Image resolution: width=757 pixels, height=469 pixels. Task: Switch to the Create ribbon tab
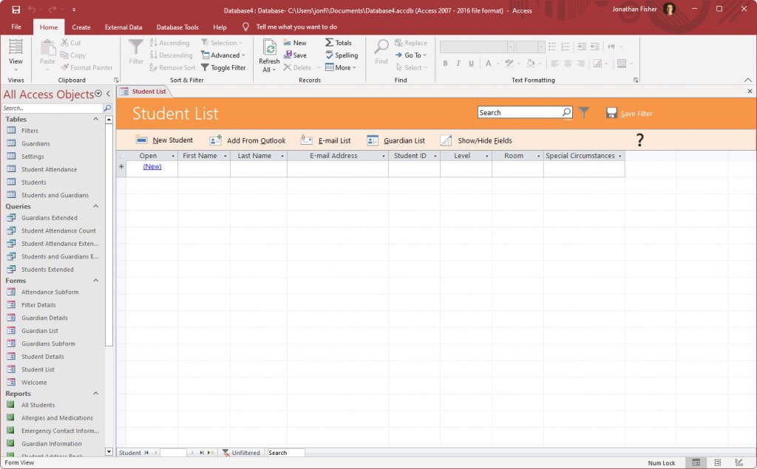pyautogui.click(x=81, y=27)
